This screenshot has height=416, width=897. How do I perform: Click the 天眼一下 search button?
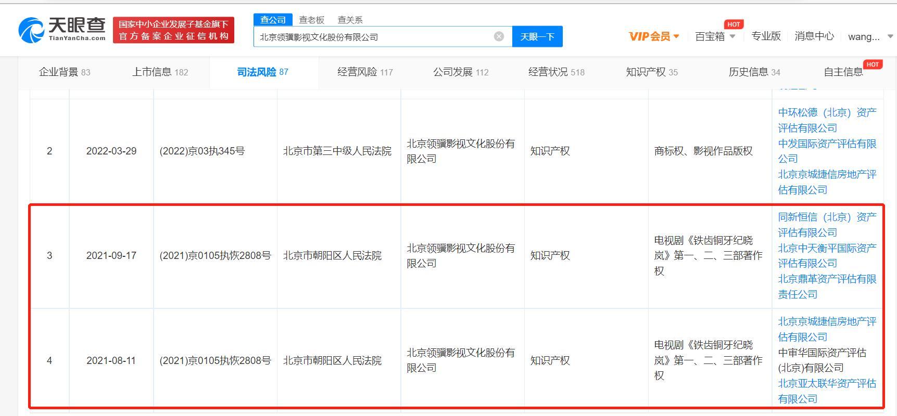(537, 36)
